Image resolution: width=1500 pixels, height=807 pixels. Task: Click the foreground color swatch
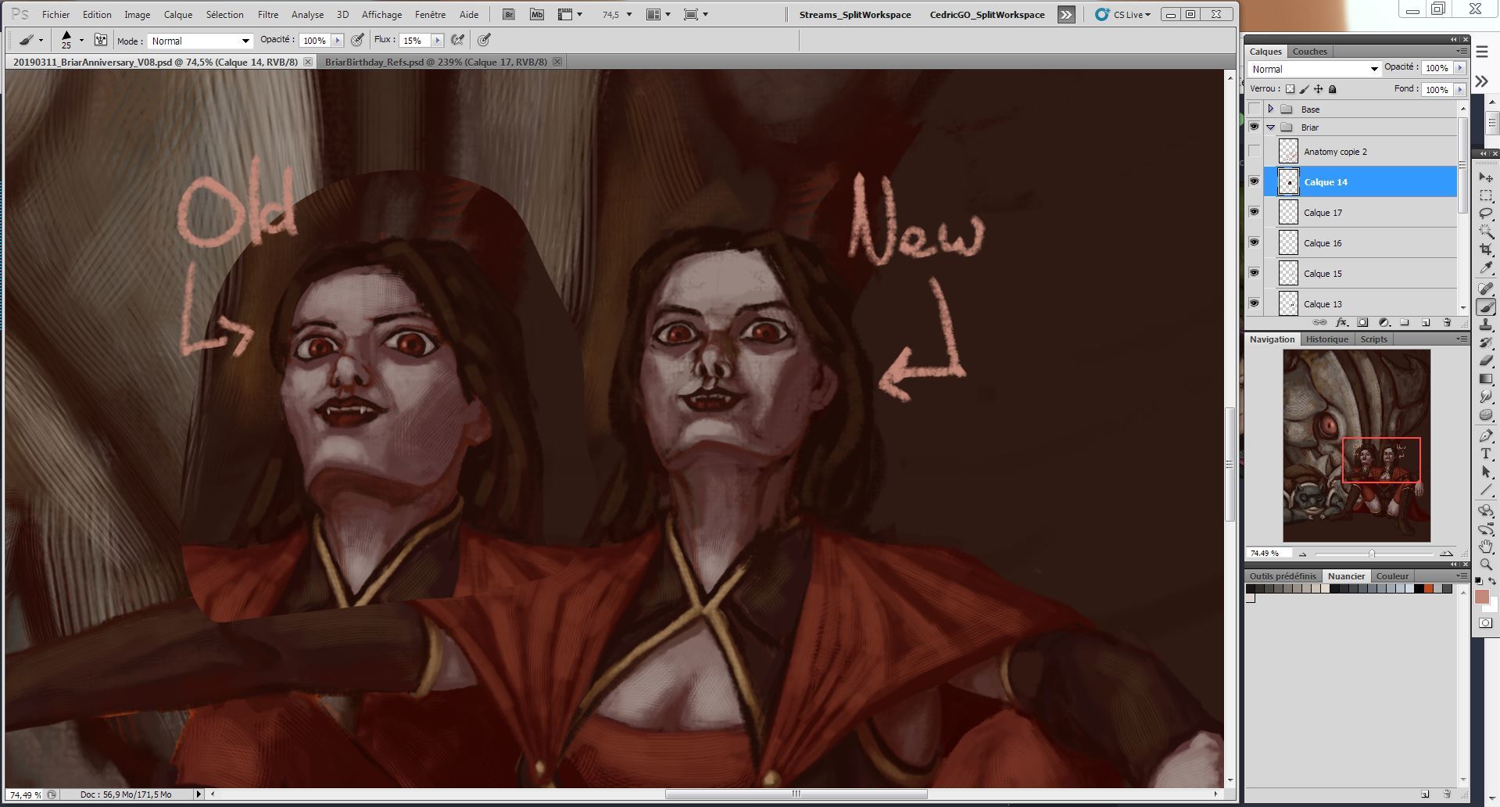coord(1481,597)
